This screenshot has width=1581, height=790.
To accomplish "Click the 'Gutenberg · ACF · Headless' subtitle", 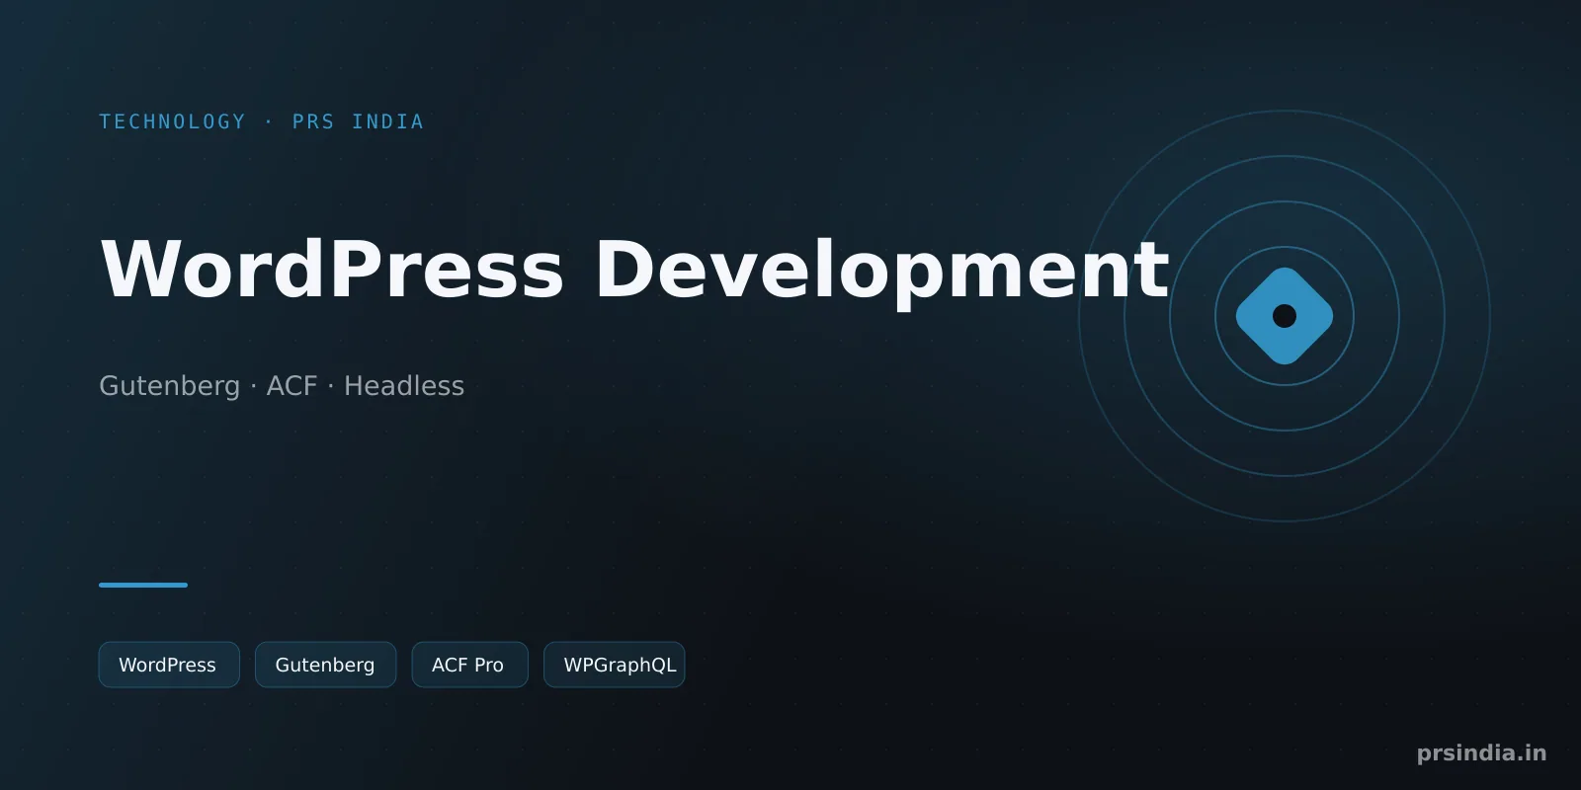I will pos(282,385).
